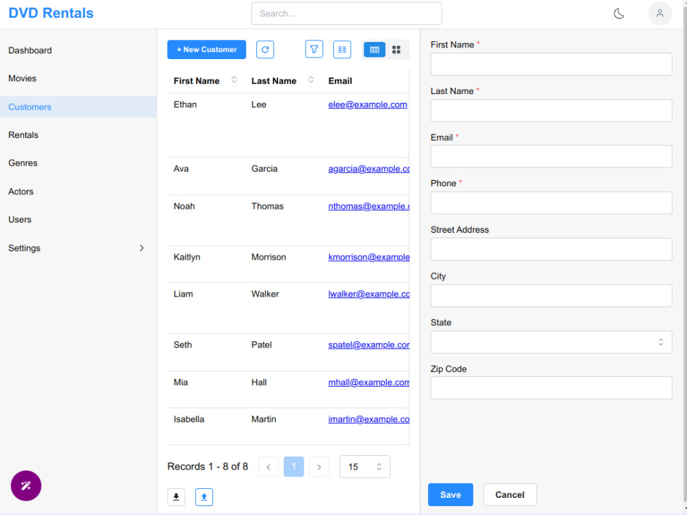Refresh the customer list
This screenshot has width=687, height=515.
[x=265, y=49]
